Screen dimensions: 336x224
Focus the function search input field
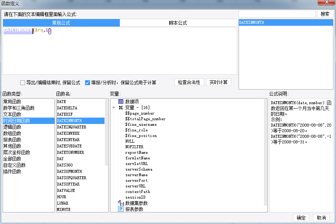click(x=277, y=14)
